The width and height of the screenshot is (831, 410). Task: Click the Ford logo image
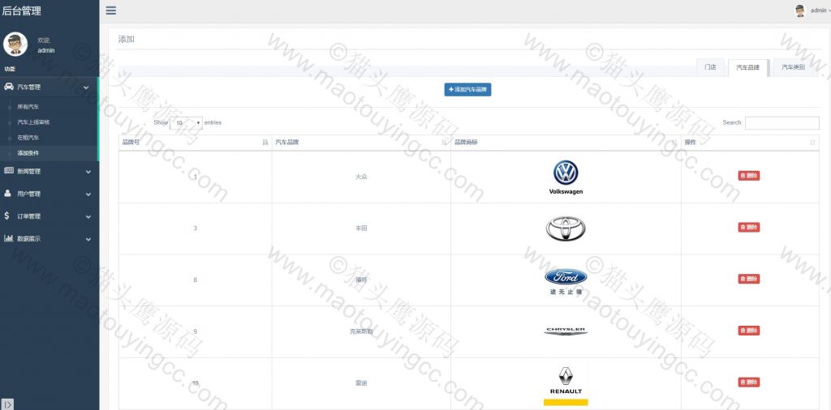[566, 281]
